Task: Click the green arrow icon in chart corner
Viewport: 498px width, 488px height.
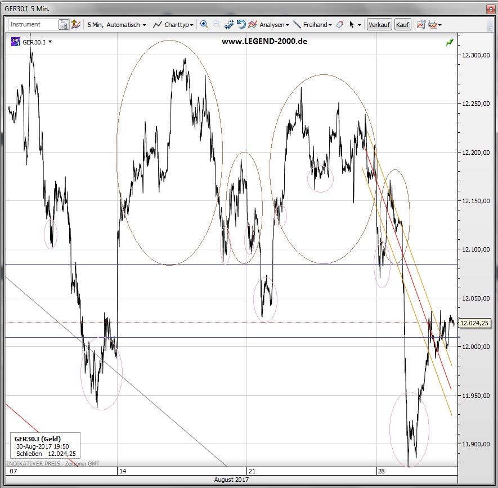Action: tap(450, 43)
